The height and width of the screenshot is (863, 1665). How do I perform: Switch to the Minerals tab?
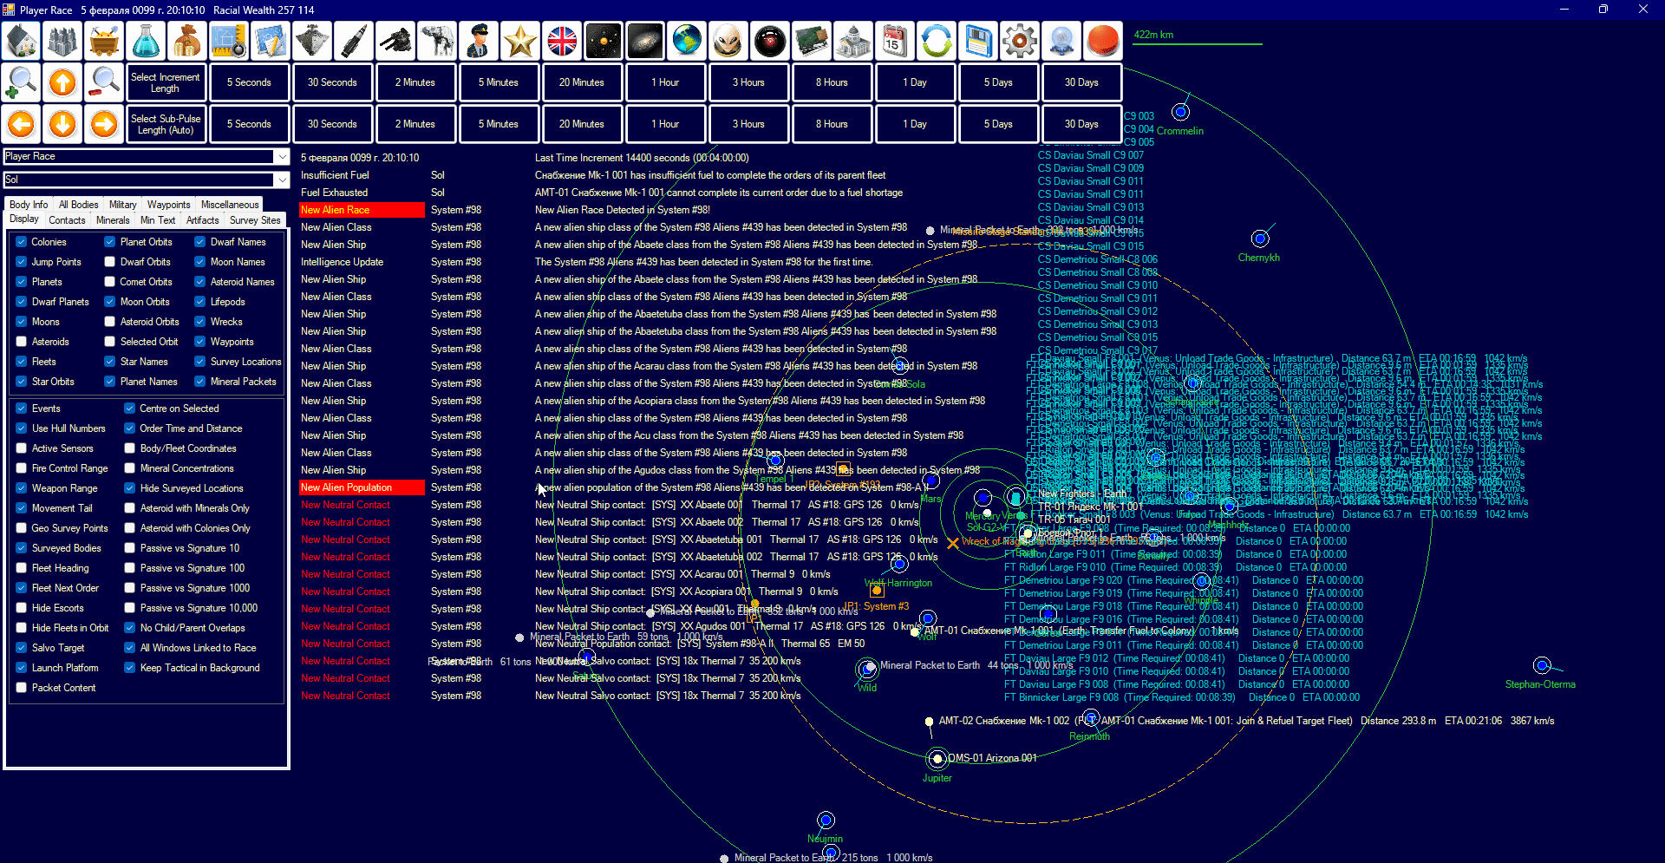coord(113,220)
